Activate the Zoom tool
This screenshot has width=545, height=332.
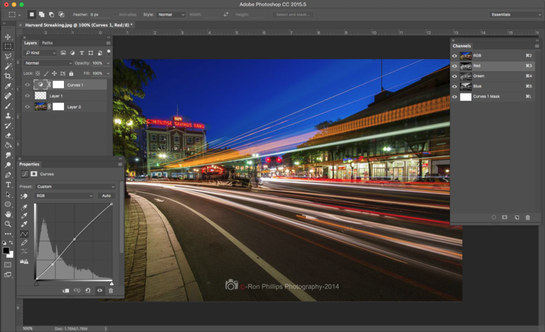pyautogui.click(x=8, y=224)
